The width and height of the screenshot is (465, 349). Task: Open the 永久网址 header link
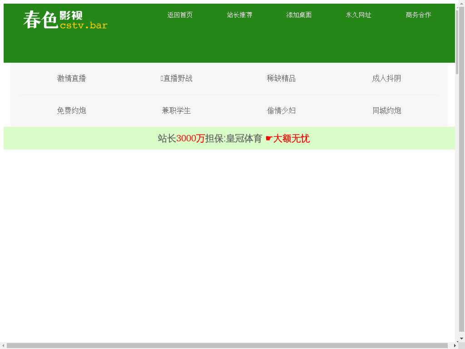click(x=358, y=15)
